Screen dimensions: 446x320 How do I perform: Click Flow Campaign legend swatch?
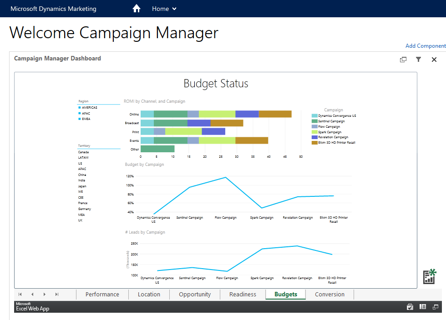tap(314, 126)
